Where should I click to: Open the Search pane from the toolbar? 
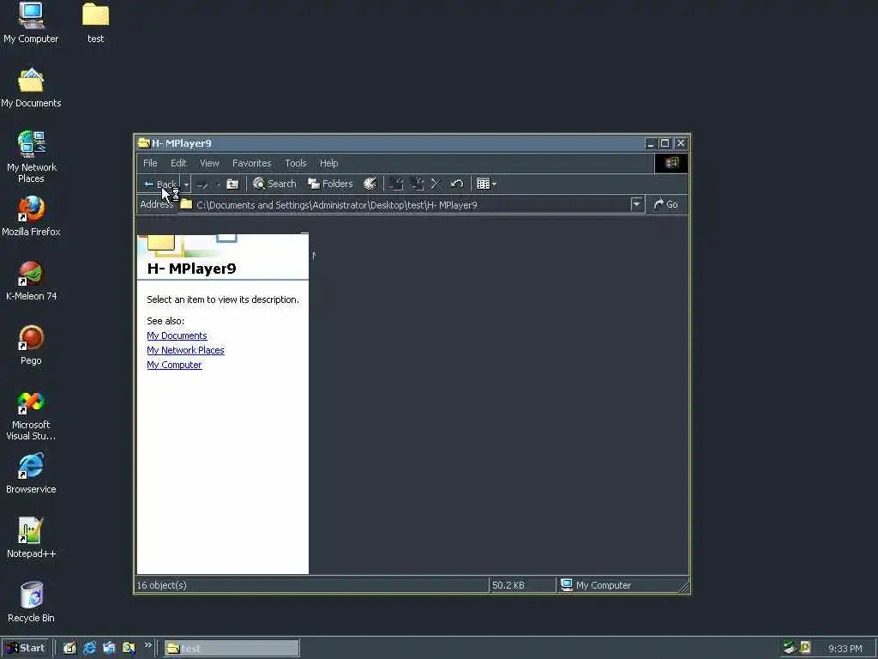(274, 184)
